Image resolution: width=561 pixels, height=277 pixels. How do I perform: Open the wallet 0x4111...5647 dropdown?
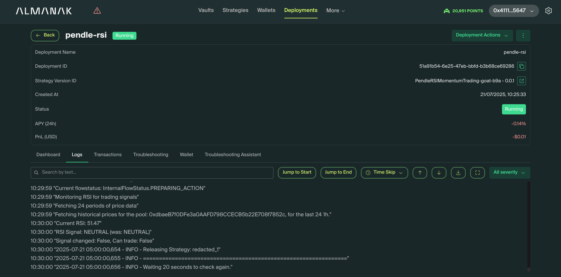pyautogui.click(x=514, y=11)
